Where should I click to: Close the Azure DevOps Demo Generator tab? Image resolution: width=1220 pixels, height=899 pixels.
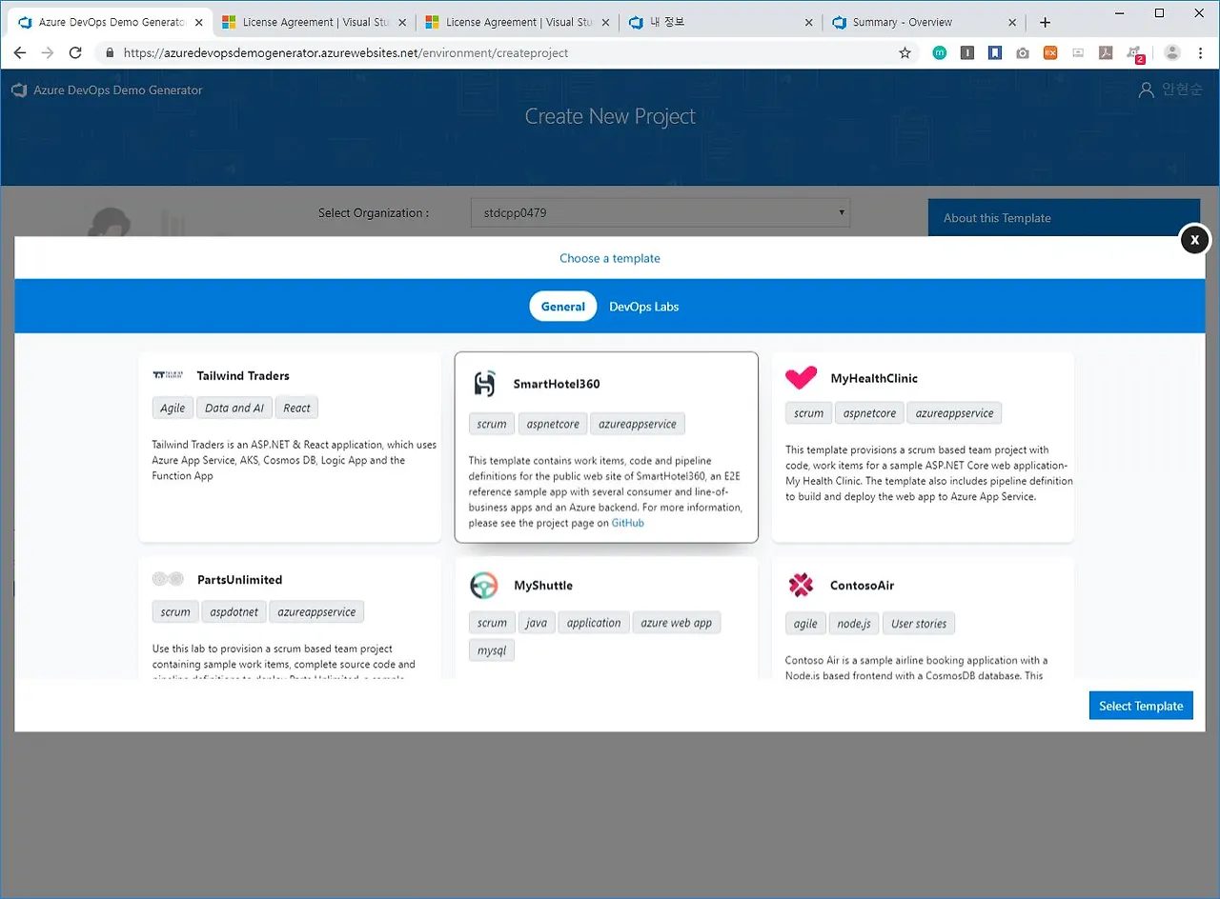(199, 22)
